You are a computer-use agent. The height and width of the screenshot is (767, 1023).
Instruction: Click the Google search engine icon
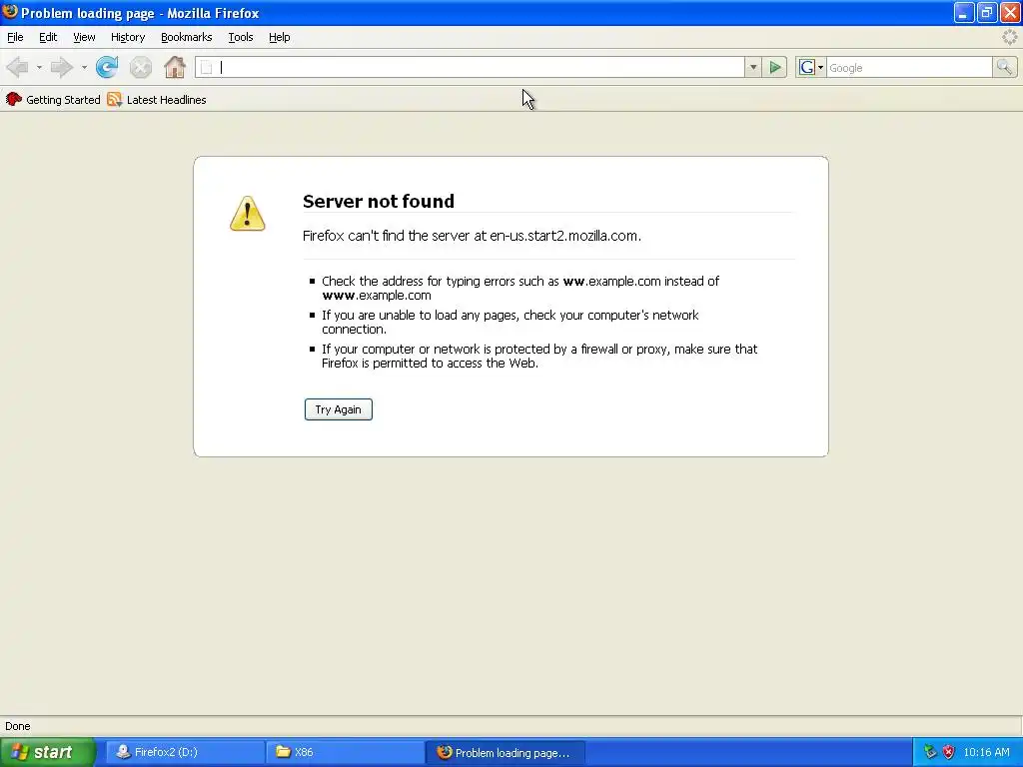point(807,67)
